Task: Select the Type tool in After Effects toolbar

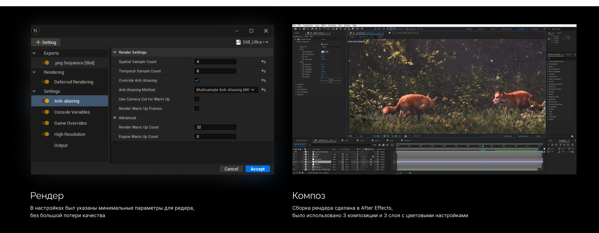Action: 341,29
